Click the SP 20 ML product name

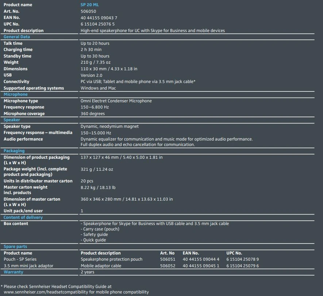(x=89, y=5)
